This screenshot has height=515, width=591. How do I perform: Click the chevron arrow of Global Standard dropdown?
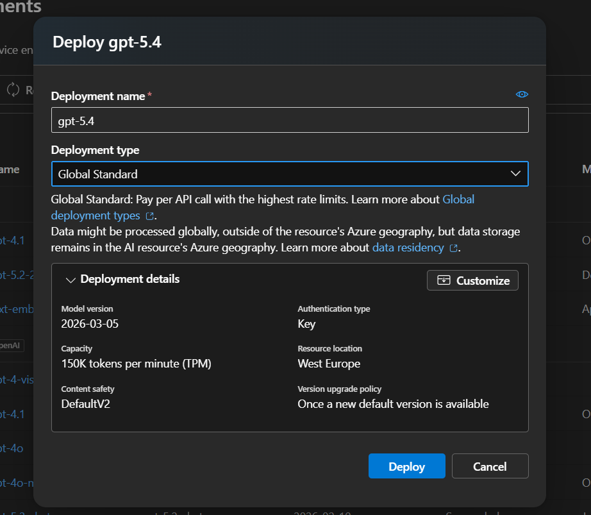(515, 173)
